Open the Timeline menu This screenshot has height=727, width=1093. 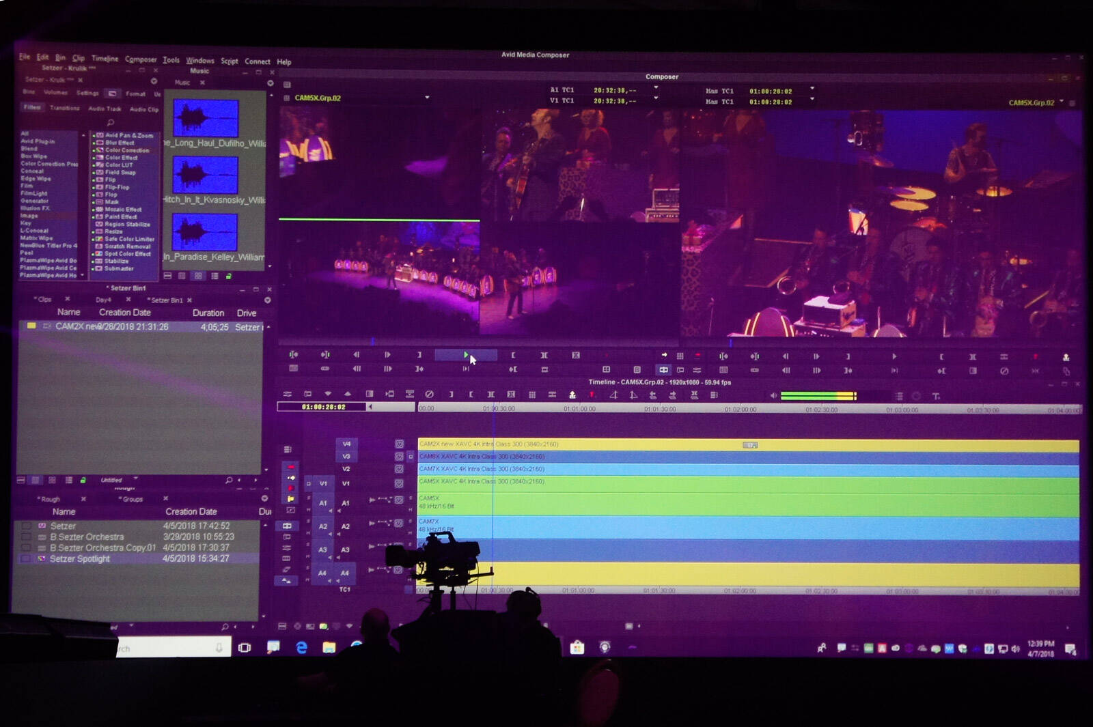[105, 59]
